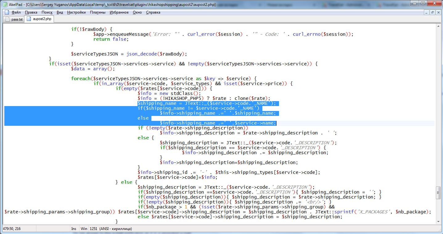
Task: Open the Файл menu
Action: (x=16, y=12)
